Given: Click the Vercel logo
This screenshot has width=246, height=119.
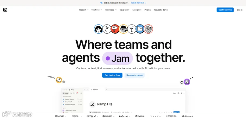Looking at the screenshot, I should point(124,116).
